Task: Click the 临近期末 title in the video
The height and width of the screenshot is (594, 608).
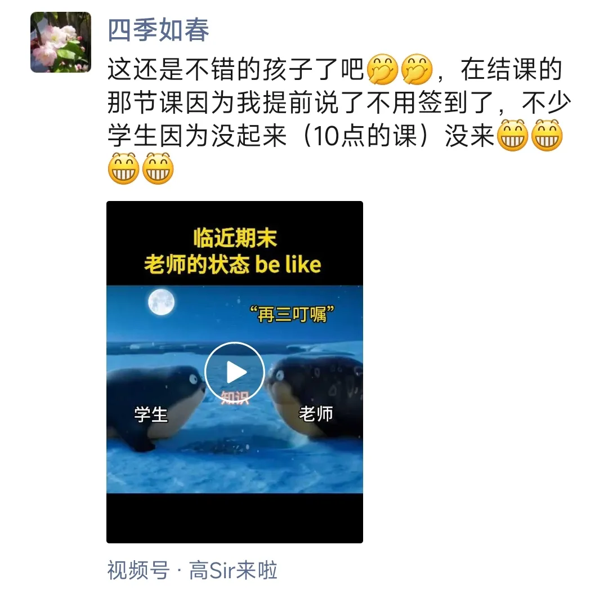Action: click(235, 238)
